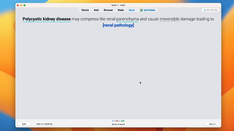Minimize the Anki window
The image size is (234, 131).
(x=21, y=5)
